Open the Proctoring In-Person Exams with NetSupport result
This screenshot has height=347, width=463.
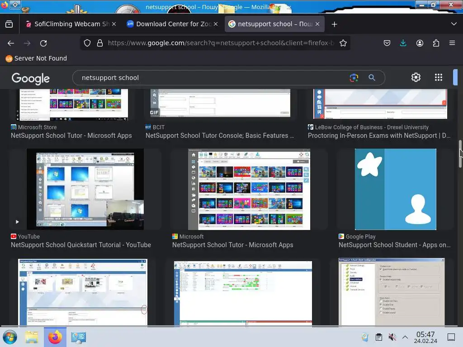tap(379, 136)
